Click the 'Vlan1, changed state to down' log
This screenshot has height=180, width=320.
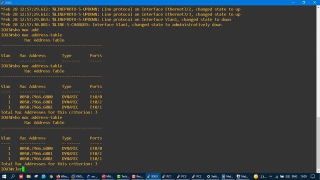click(116, 19)
